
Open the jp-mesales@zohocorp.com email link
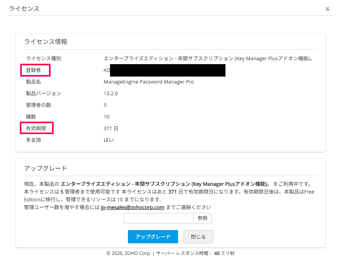click(x=133, y=207)
